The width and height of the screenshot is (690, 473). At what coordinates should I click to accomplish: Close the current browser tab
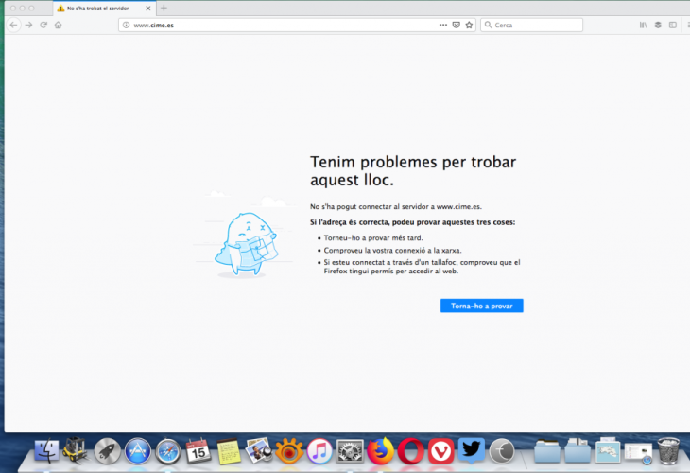pyautogui.click(x=147, y=8)
